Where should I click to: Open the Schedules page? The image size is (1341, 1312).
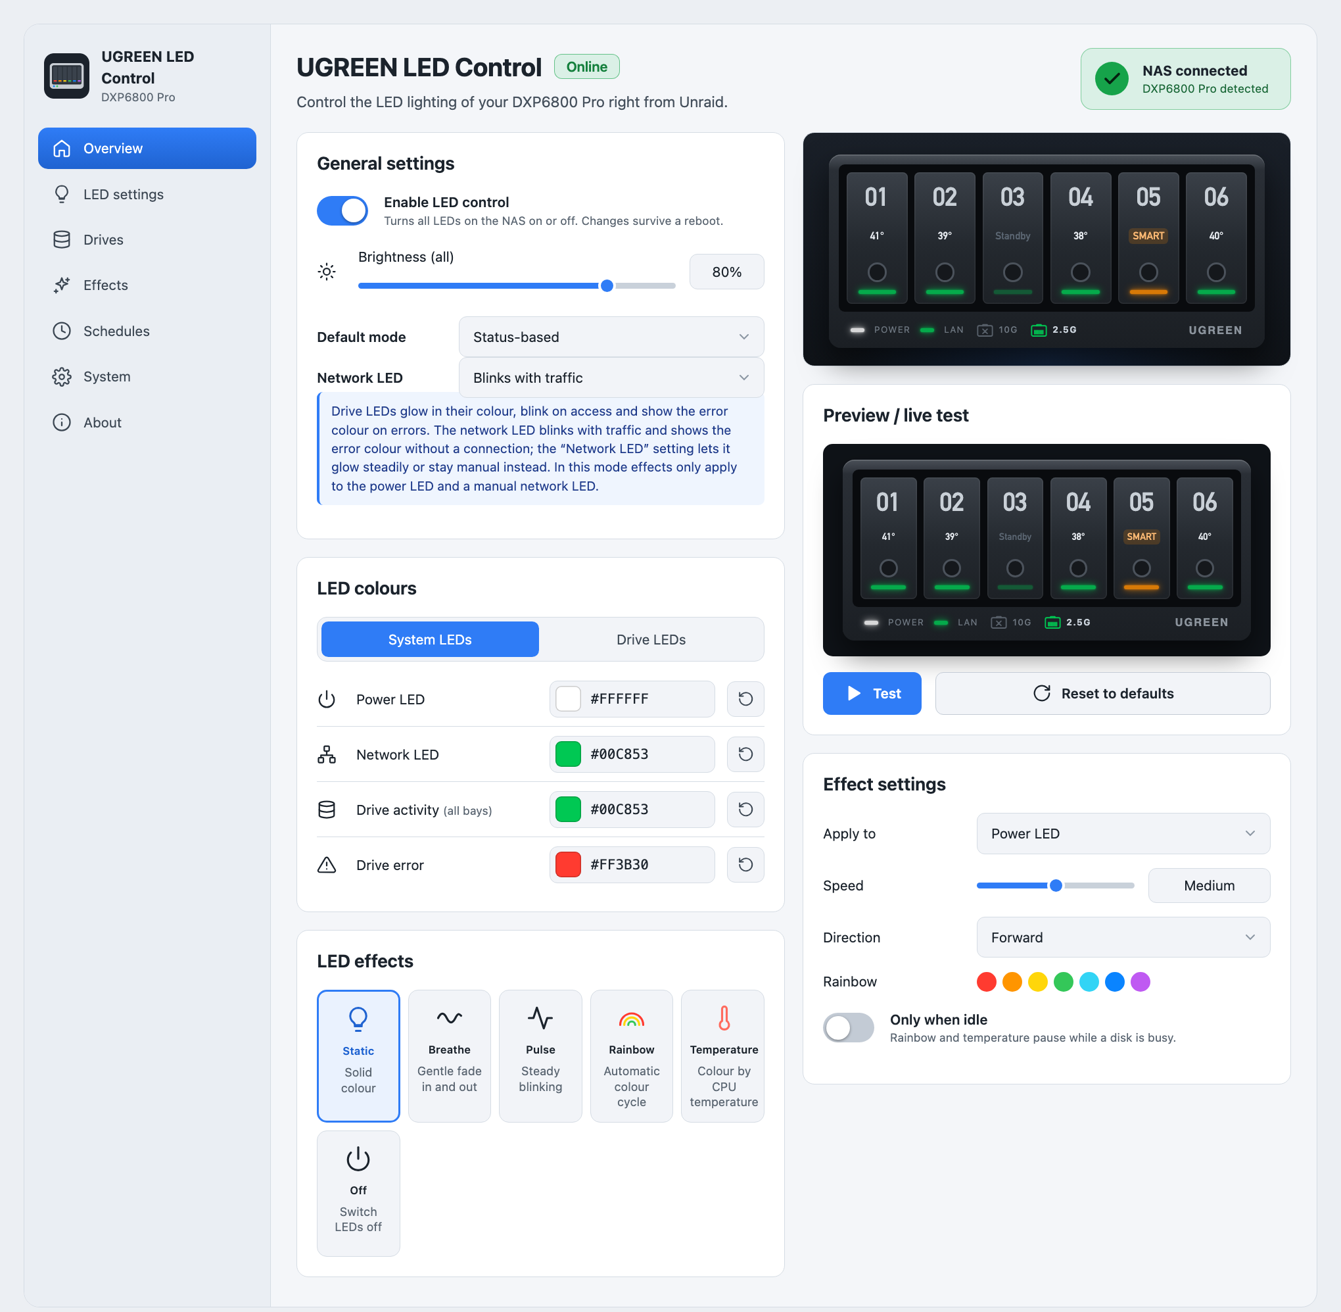click(x=147, y=331)
